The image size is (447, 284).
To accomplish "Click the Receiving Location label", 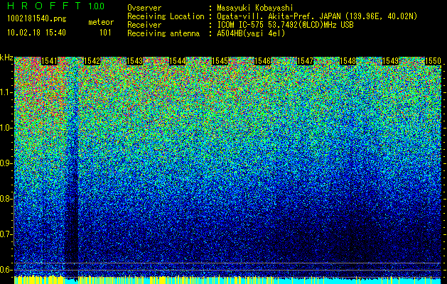I will (x=166, y=16).
